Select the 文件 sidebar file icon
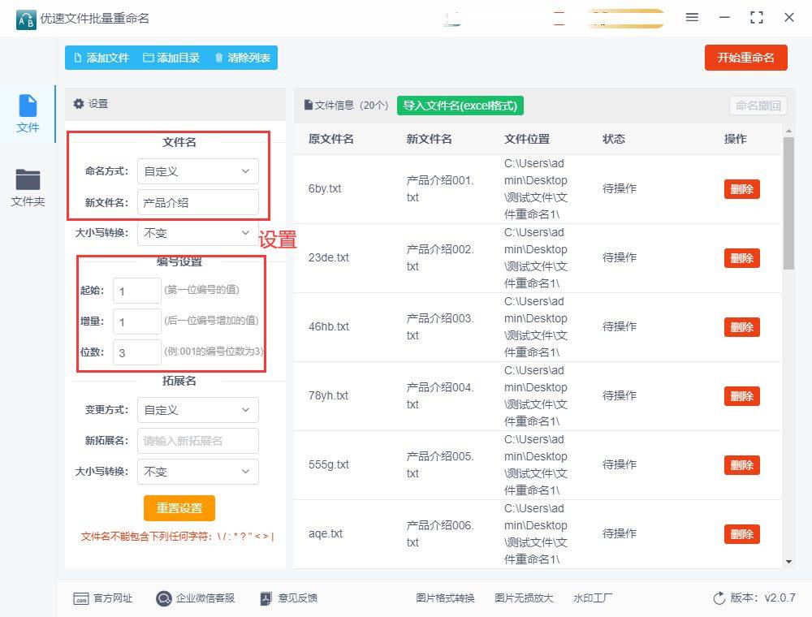Screen dimensions: 812x617 click(28, 106)
